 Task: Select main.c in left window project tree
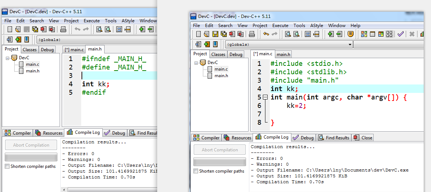pos(33,64)
